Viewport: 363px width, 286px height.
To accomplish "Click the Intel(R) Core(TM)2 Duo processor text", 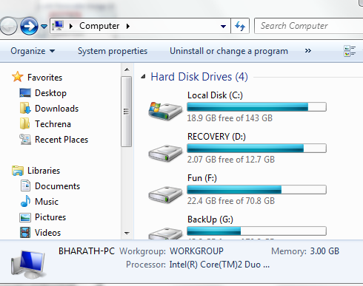I will pos(219,265).
